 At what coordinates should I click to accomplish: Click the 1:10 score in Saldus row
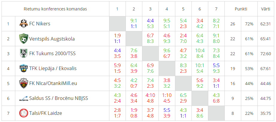[x=167, y=95]
